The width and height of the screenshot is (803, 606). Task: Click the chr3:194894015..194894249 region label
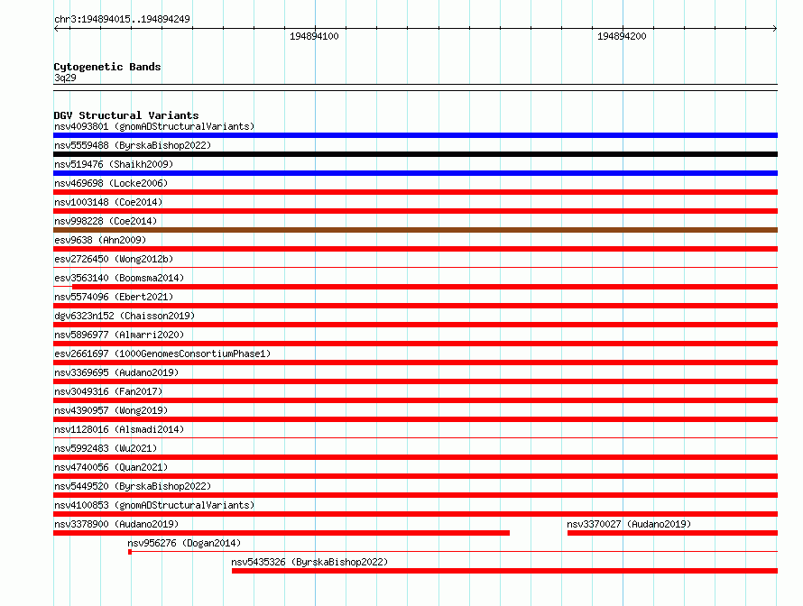(122, 19)
